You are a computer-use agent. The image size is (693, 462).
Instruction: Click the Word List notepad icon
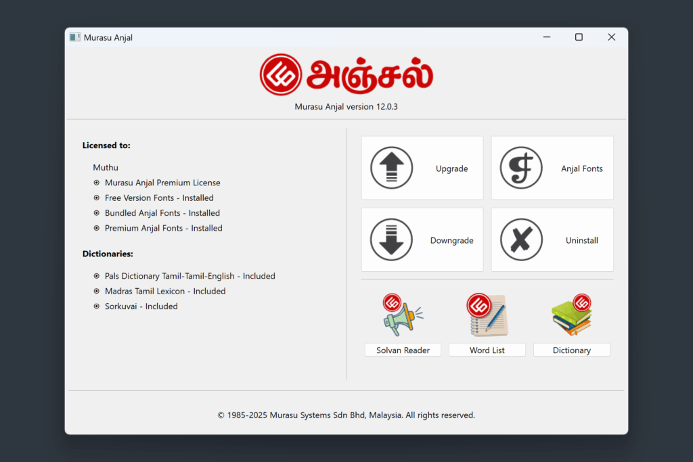[x=487, y=313]
